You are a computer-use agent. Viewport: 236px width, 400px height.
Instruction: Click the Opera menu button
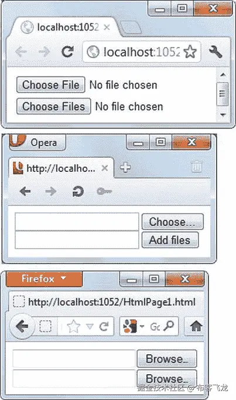click(x=37, y=143)
